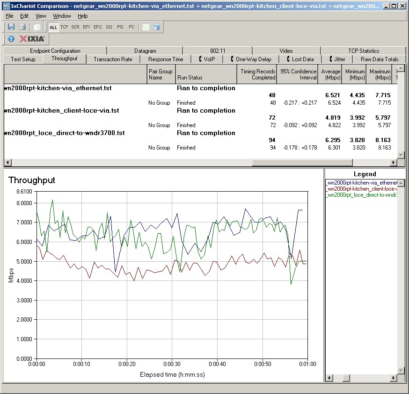Click Timing Records Completed column header
The width and height of the screenshot is (409, 394).
click(x=257, y=74)
